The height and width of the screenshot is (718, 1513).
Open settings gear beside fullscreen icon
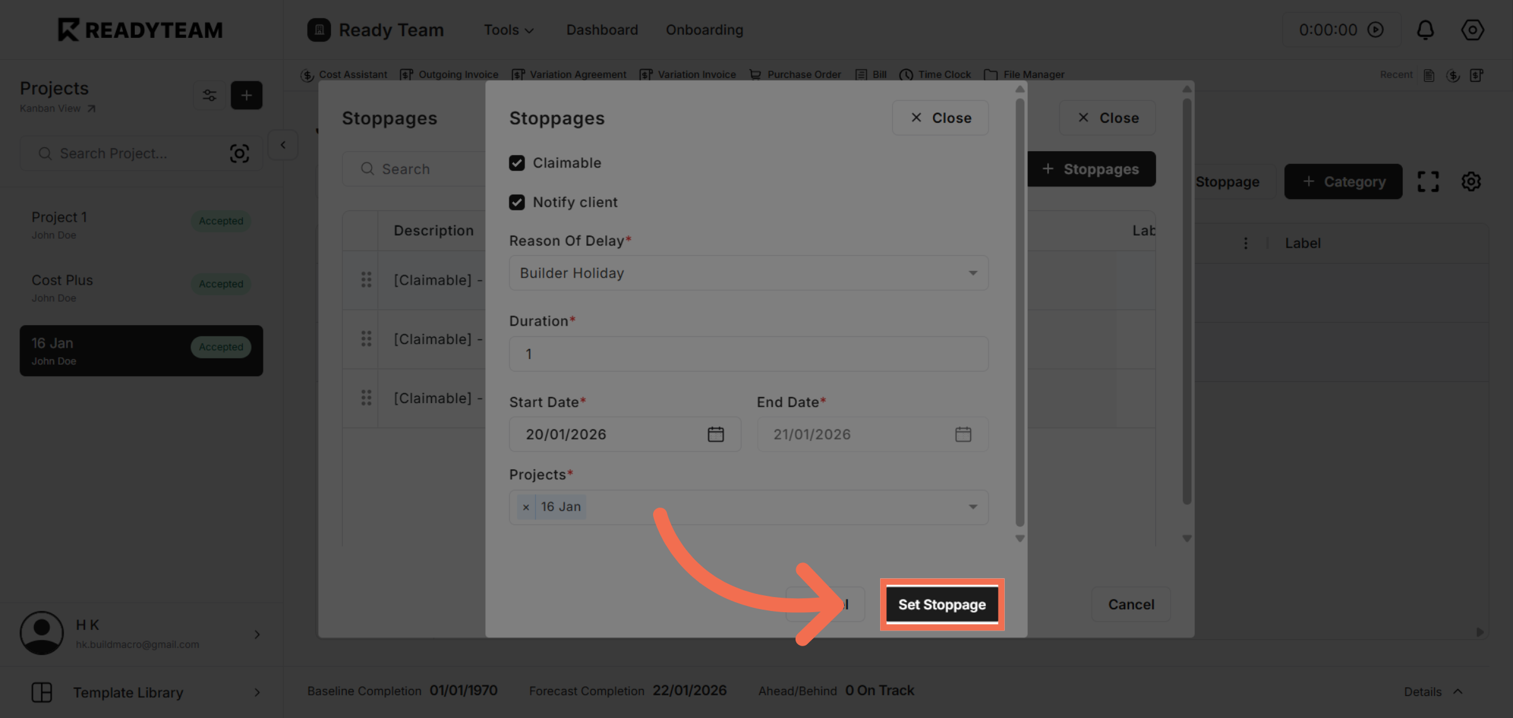[1471, 181]
